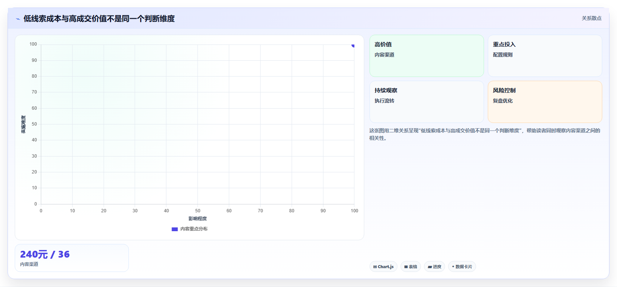617x287 pixels.
Task: Click the main title 低线索成本与高成交价值
Action: 99,18
